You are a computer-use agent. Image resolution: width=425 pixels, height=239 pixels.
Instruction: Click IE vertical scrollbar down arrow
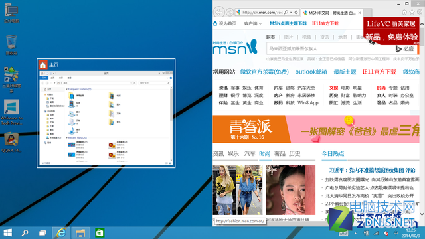[x=422, y=214]
